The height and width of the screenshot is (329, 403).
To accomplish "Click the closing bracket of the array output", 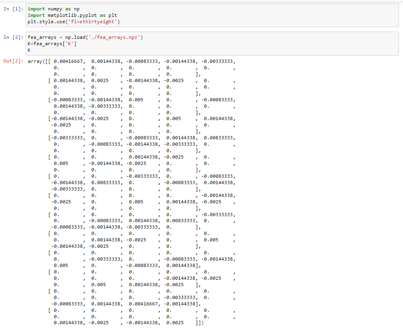I will (200, 323).
